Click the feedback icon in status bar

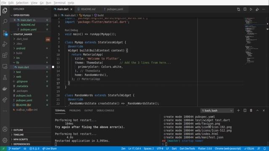tap(258, 148)
